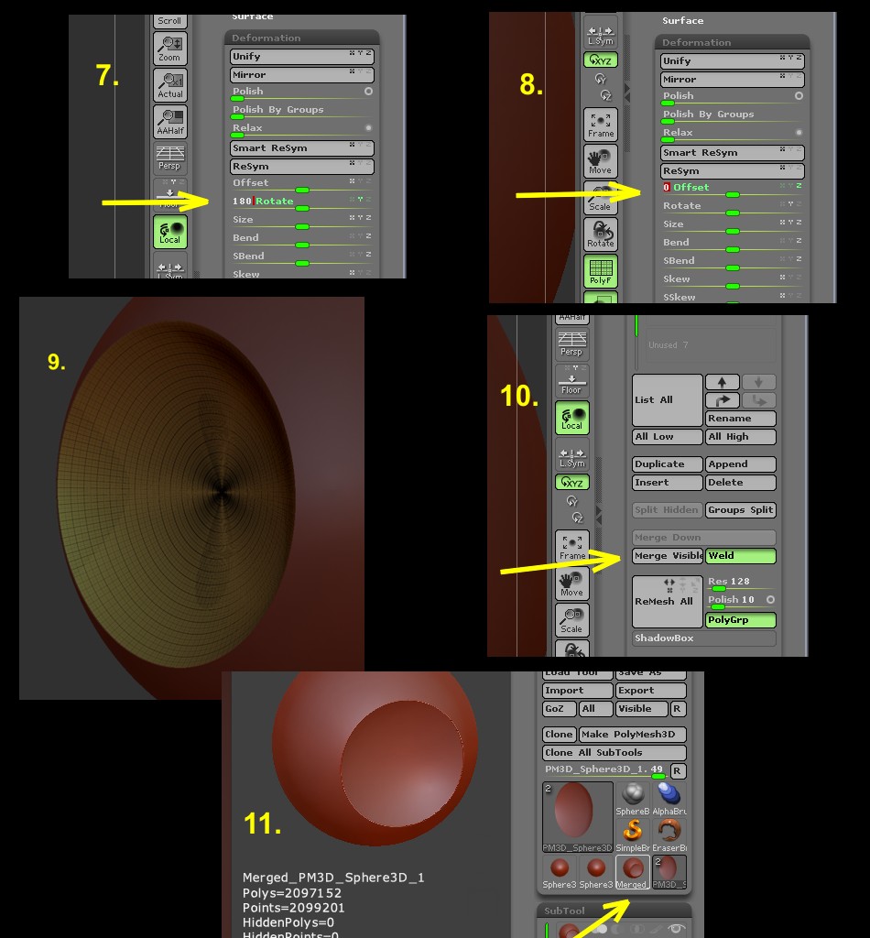Collapse the Deformation section in panel 8

click(732, 42)
